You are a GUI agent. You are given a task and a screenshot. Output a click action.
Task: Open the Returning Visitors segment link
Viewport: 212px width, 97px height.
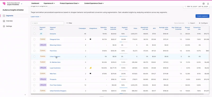coord(55,45)
